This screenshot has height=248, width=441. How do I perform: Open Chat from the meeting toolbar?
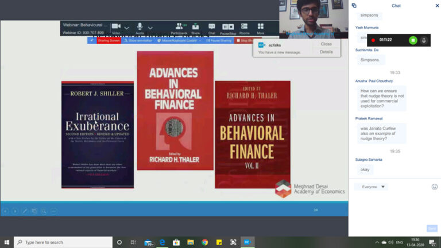[x=212, y=27]
